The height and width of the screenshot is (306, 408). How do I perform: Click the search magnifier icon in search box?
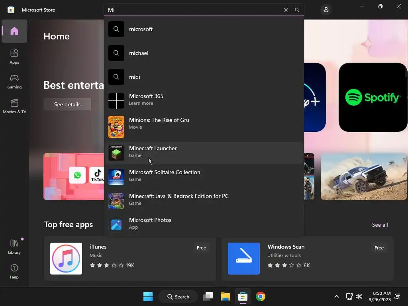pyautogui.click(x=297, y=10)
